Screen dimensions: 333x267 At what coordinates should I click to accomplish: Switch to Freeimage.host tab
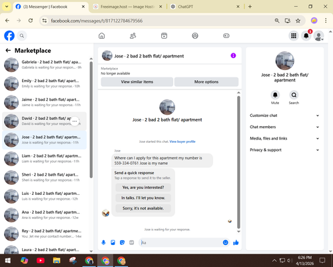coord(127,7)
